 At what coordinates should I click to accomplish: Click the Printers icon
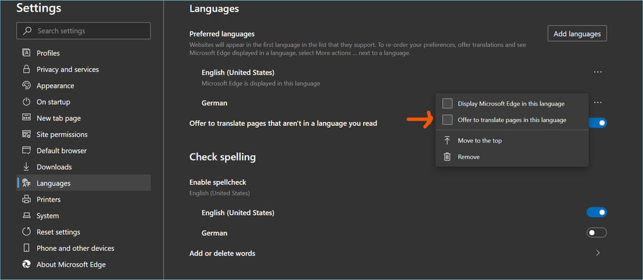tap(26, 199)
